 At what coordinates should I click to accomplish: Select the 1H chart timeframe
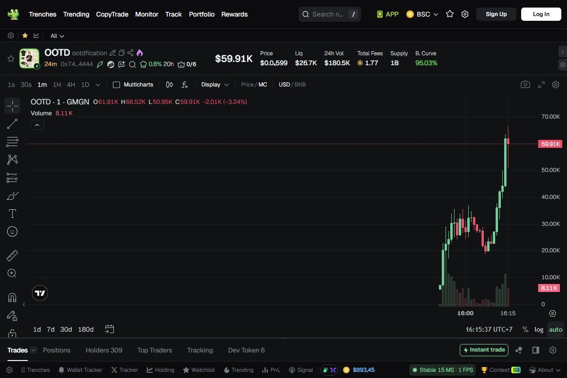(x=57, y=85)
